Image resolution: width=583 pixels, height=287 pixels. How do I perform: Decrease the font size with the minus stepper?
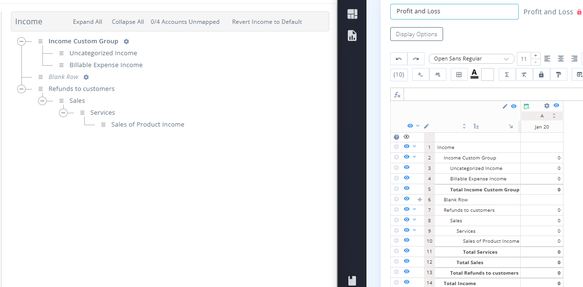coord(535,62)
